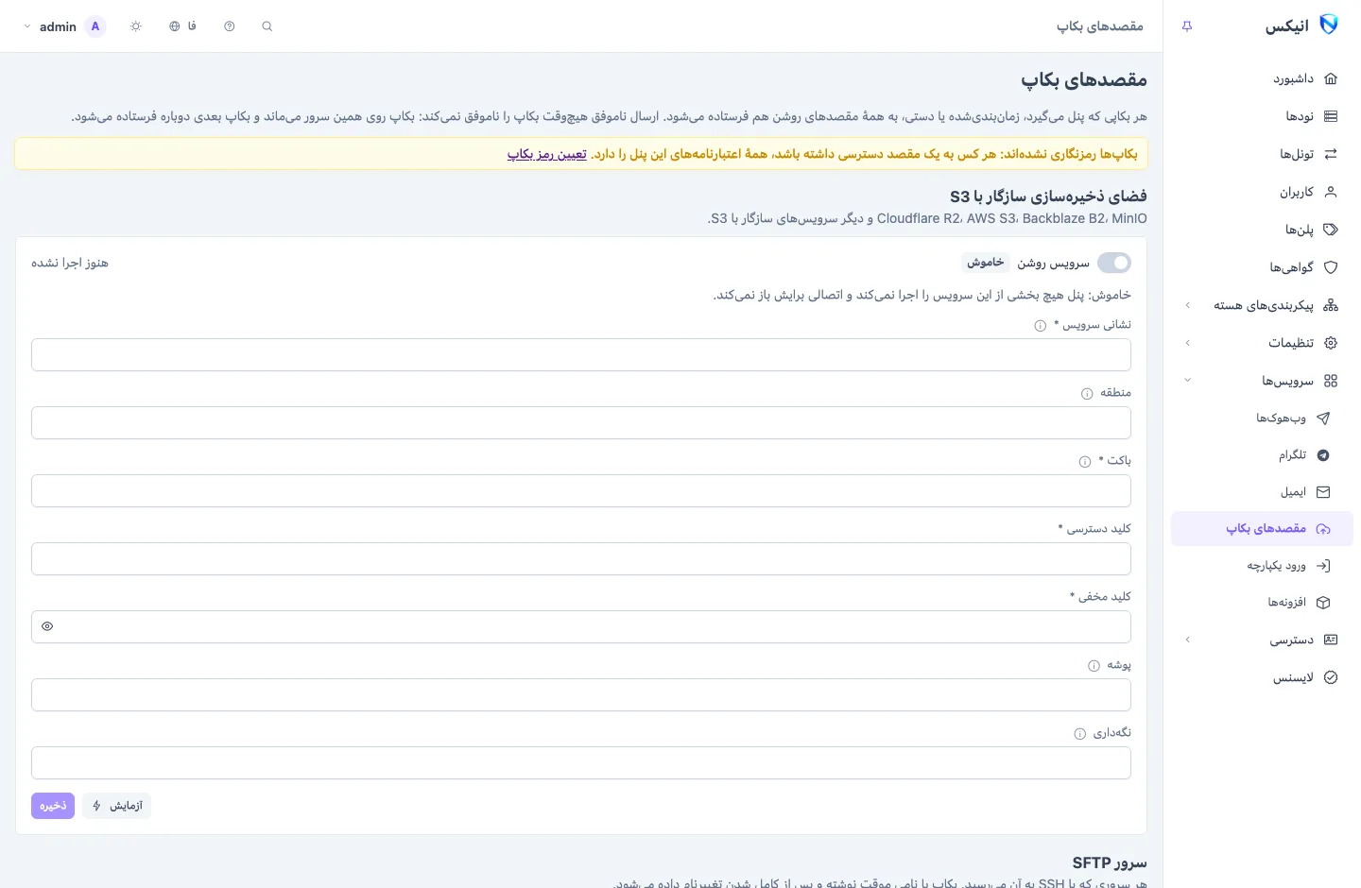1361x888 pixels.
Task: Open کاربران page in sidebar
Action: (1262, 192)
